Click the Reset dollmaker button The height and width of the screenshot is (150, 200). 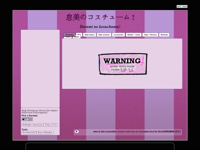45,133
